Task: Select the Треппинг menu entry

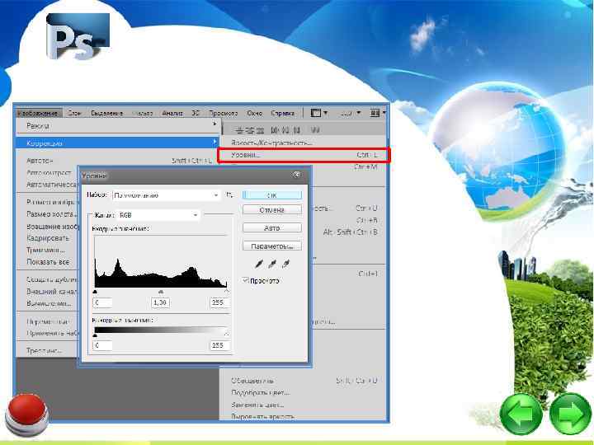Action: click(x=44, y=350)
